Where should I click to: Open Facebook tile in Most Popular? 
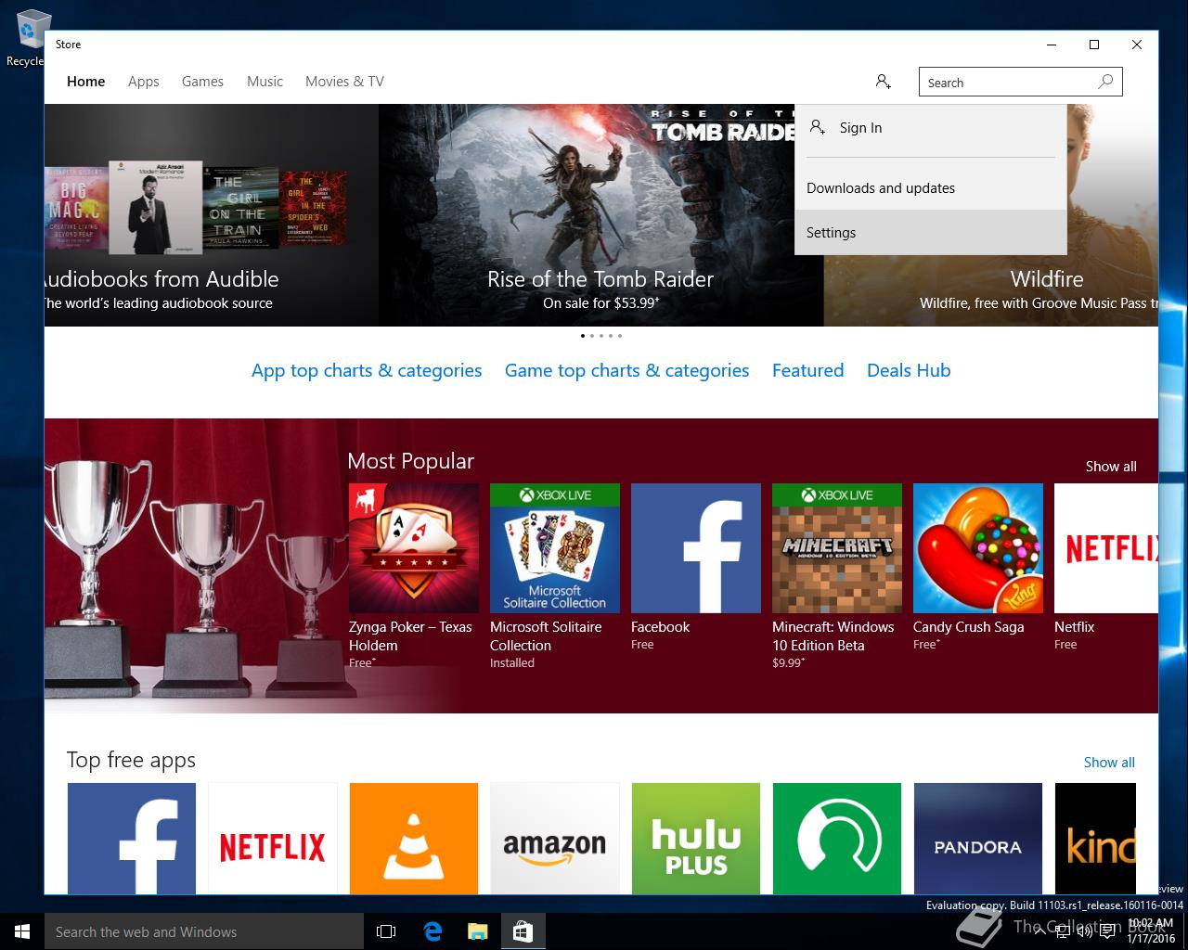pyautogui.click(x=696, y=566)
